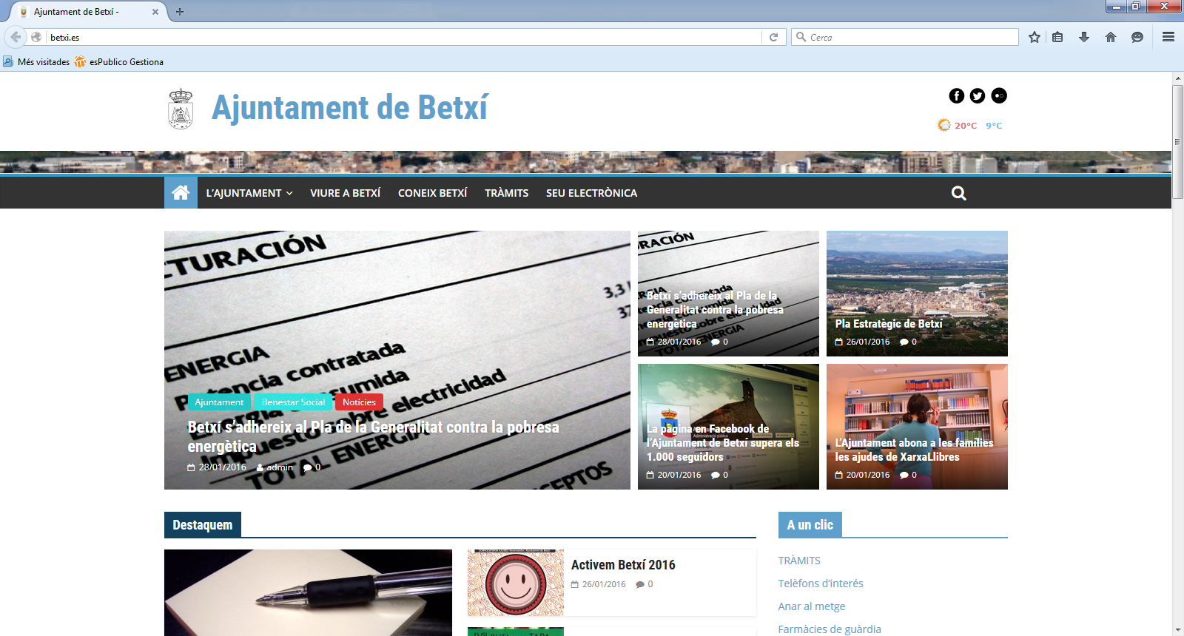Image resolution: width=1184 pixels, height=636 pixels.
Task: Click the scrollbar up arrow
Action: (x=1177, y=78)
